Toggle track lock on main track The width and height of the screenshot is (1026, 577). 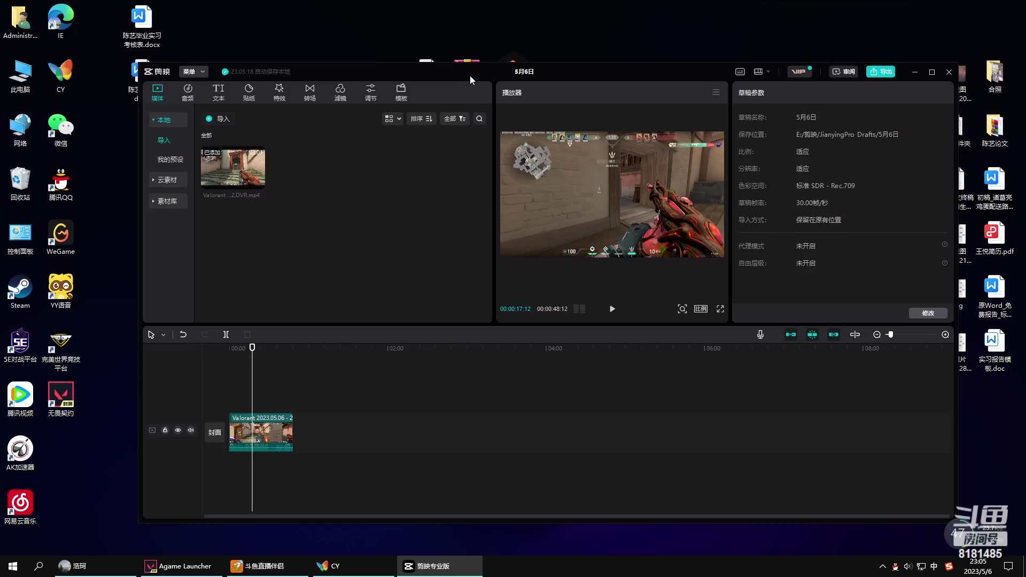(x=165, y=430)
